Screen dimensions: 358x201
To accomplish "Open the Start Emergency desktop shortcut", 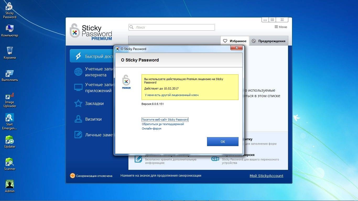I will (10, 122).
